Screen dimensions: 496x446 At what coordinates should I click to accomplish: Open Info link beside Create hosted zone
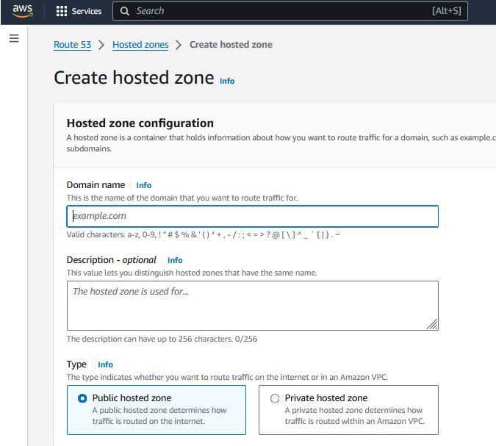[x=227, y=81]
